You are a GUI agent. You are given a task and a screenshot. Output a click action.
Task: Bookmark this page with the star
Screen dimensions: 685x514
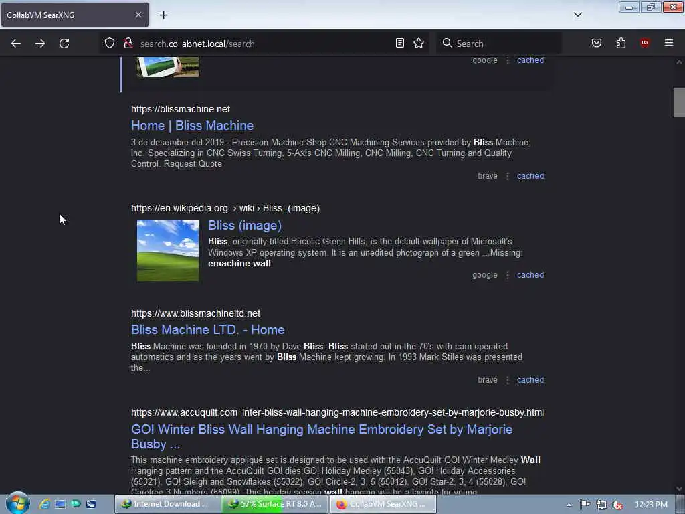point(419,43)
